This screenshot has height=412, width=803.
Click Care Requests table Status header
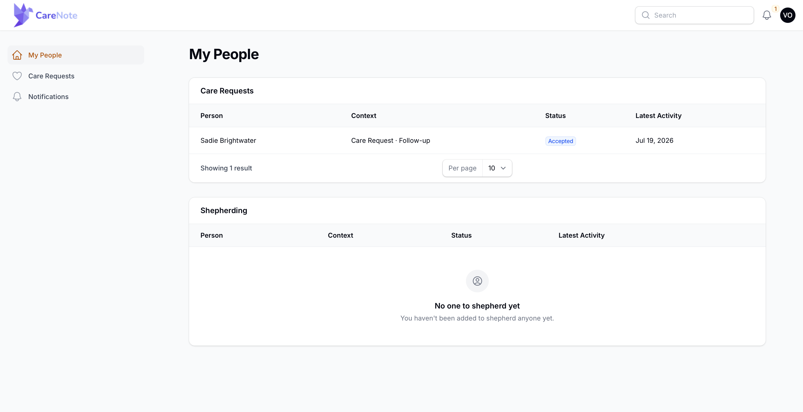tap(555, 116)
